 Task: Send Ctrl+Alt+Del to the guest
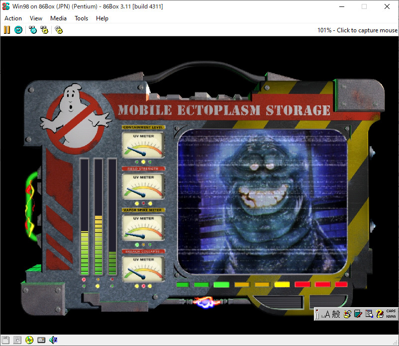point(33,30)
